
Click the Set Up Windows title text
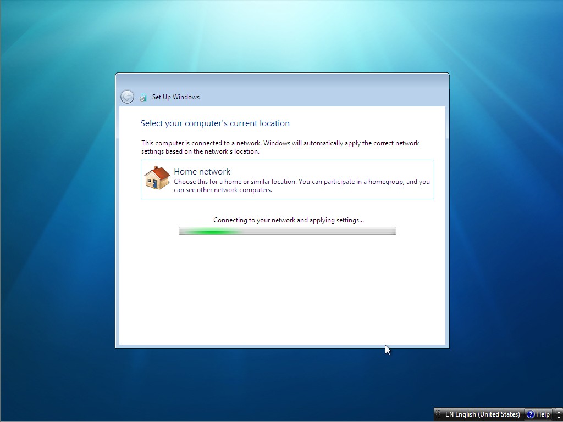point(176,97)
